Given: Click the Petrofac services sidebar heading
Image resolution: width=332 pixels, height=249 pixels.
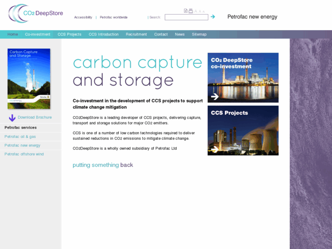Looking at the screenshot, I should 21,127.
